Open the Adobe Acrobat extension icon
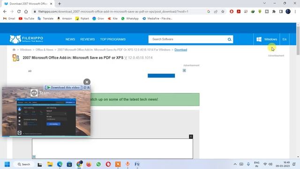Viewport: 300px width, 169px height. [239, 11]
